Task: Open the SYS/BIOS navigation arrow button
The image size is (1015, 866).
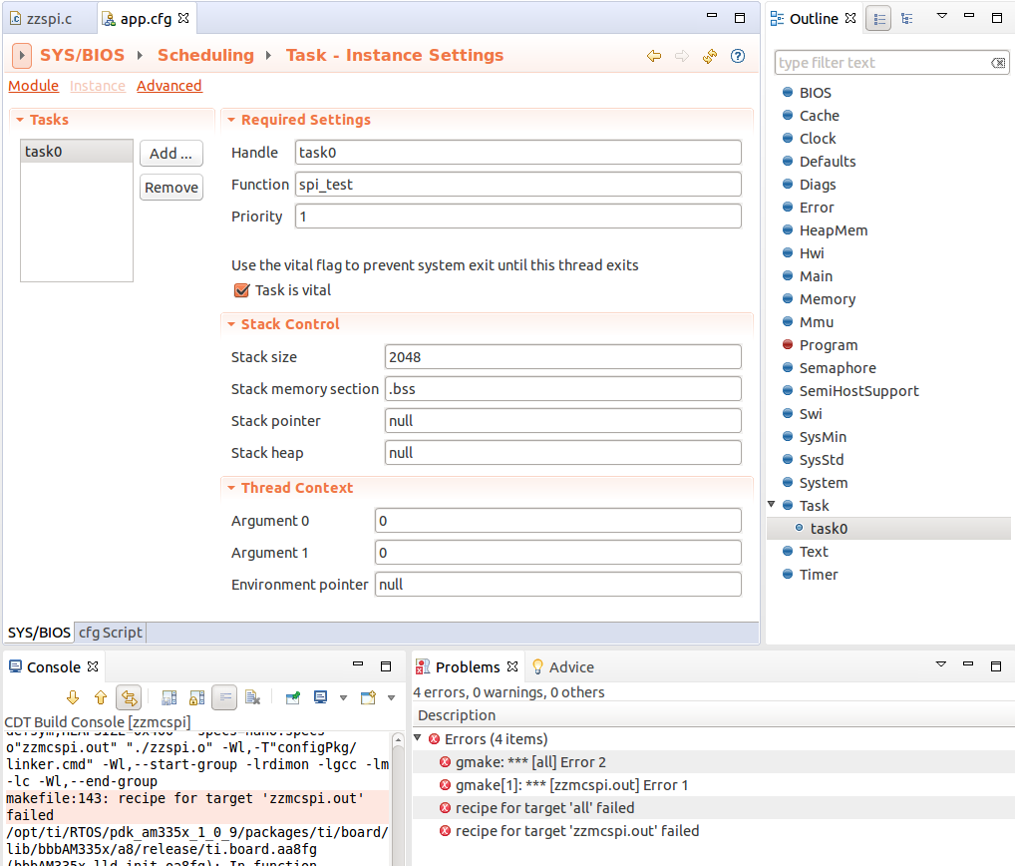Action: (x=21, y=56)
